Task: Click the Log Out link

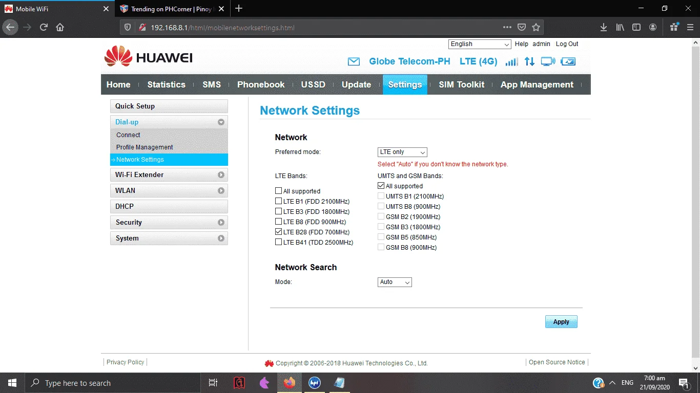Action: pyautogui.click(x=567, y=44)
